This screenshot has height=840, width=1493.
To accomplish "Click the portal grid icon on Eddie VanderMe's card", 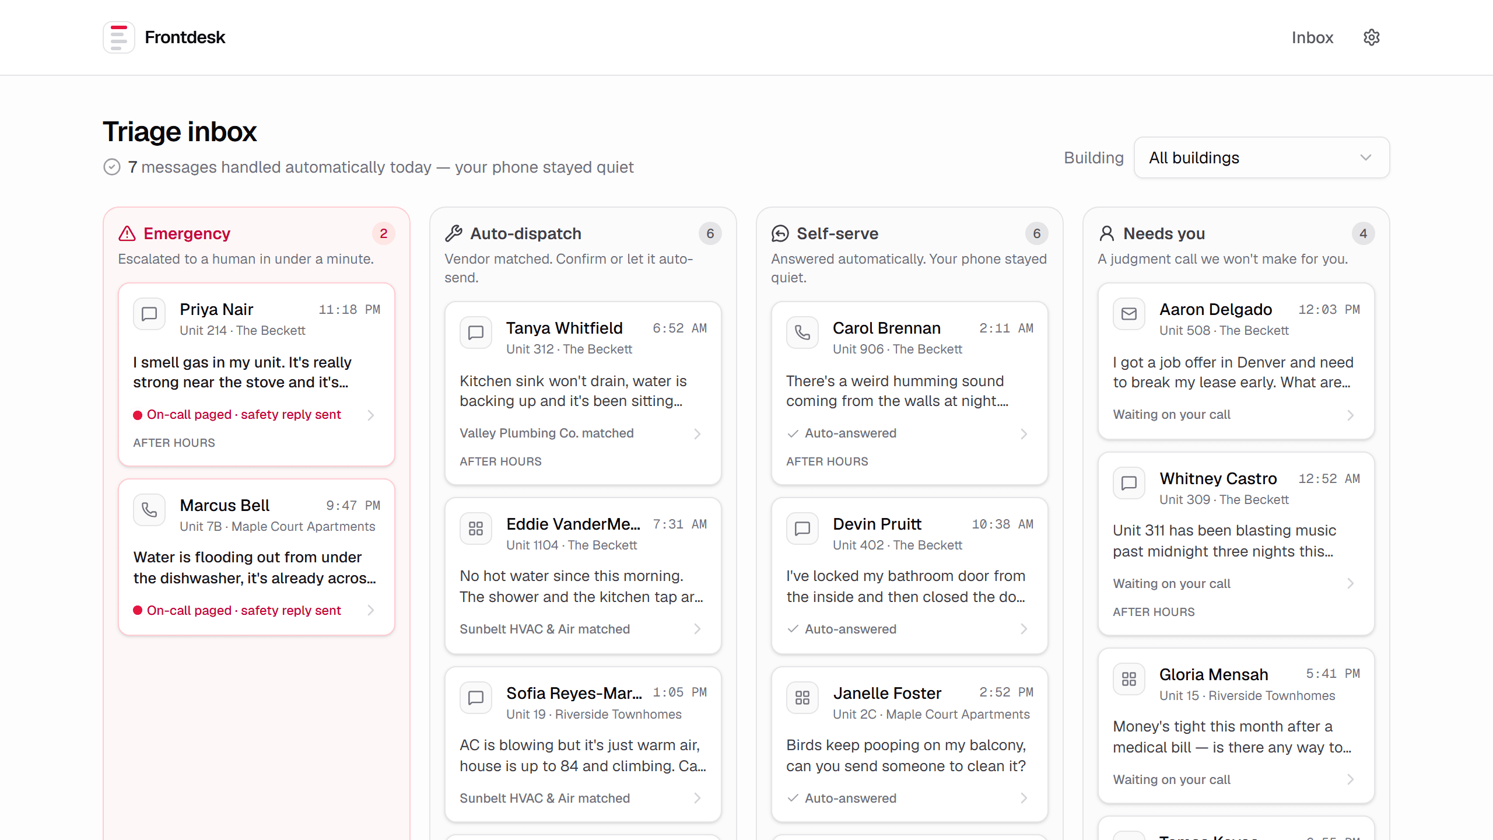I will click(x=476, y=528).
